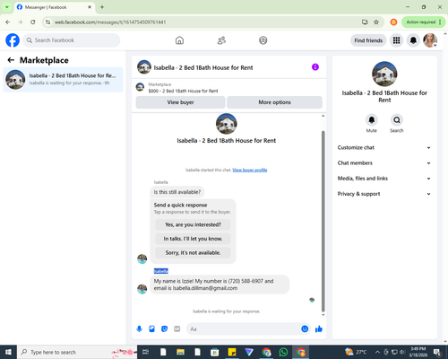Send a thumbs-up like
Viewport: 448px width, 359px height.
[x=319, y=329]
